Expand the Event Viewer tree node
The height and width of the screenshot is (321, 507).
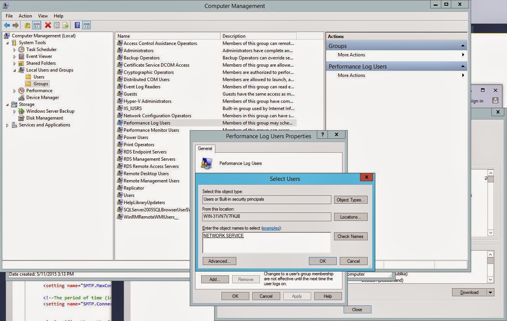[x=15, y=56]
